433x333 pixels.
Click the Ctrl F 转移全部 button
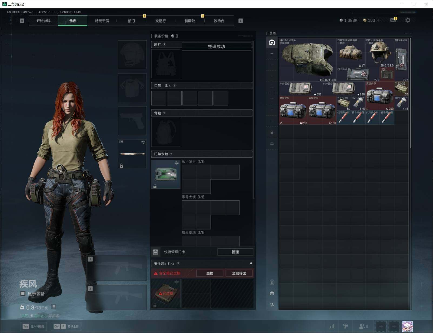(66, 326)
